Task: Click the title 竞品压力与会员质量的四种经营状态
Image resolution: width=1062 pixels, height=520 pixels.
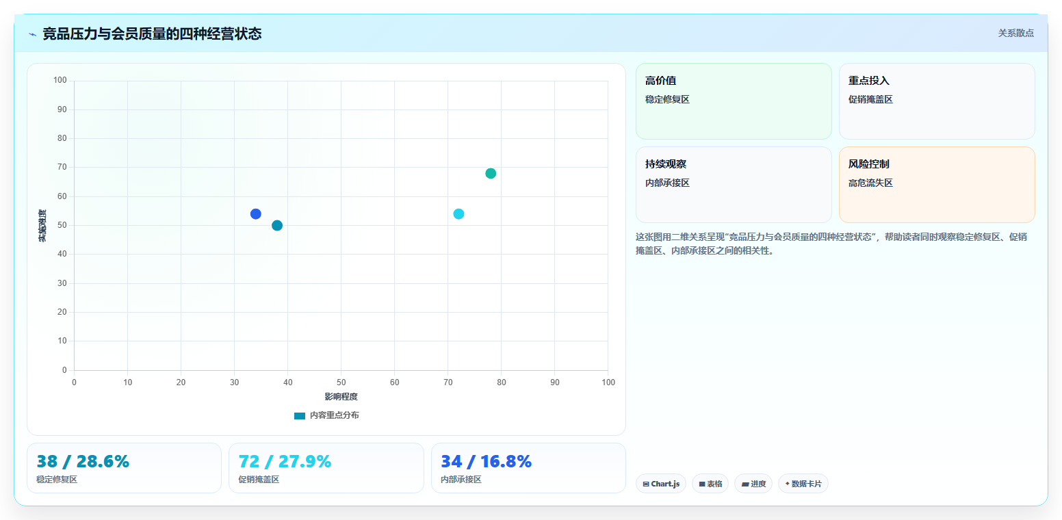Action: (x=152, y=34)
